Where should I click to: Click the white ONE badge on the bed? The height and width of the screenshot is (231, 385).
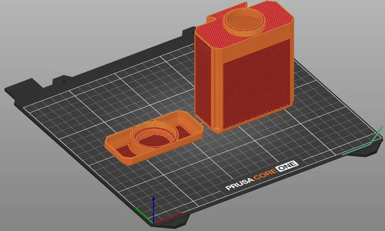[x=287, y=166]
